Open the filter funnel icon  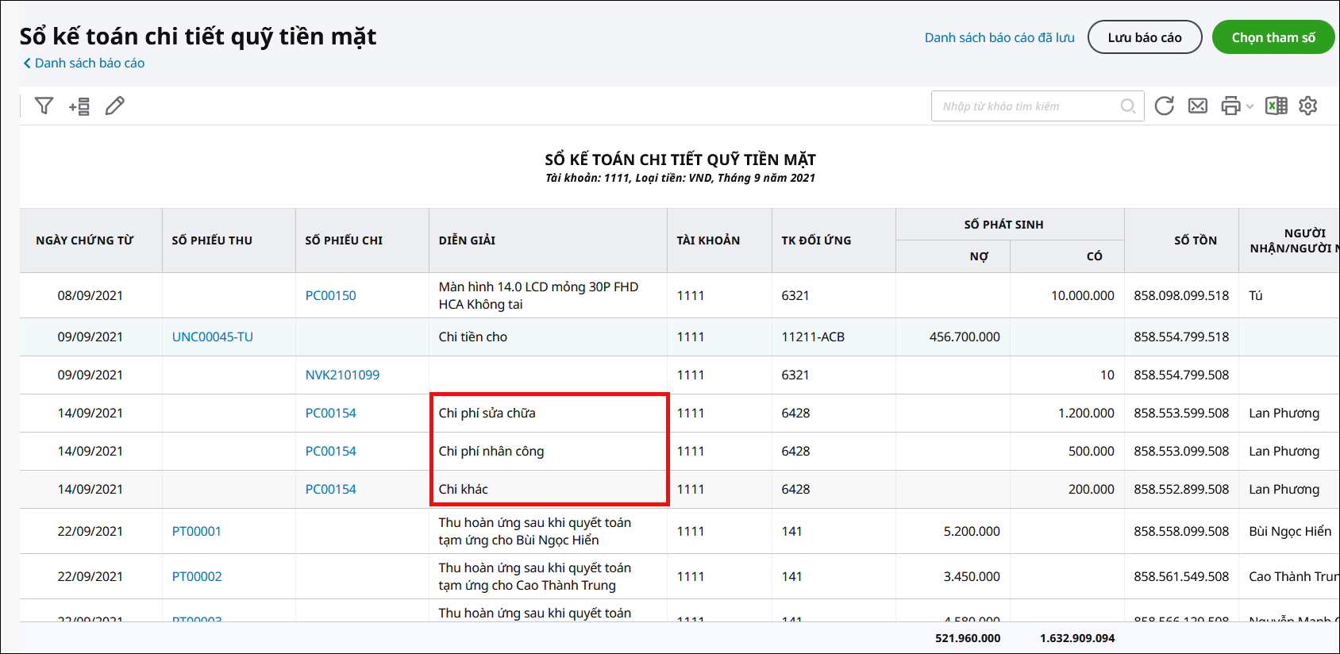coord(44,106)
